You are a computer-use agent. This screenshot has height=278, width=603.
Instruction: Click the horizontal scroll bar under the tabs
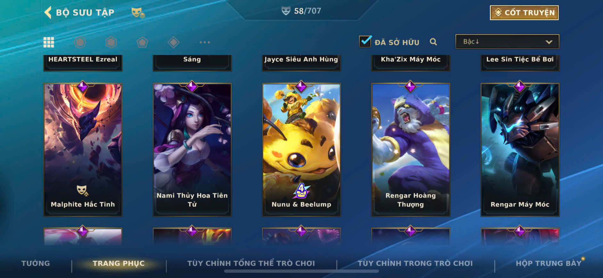point(301,271)
